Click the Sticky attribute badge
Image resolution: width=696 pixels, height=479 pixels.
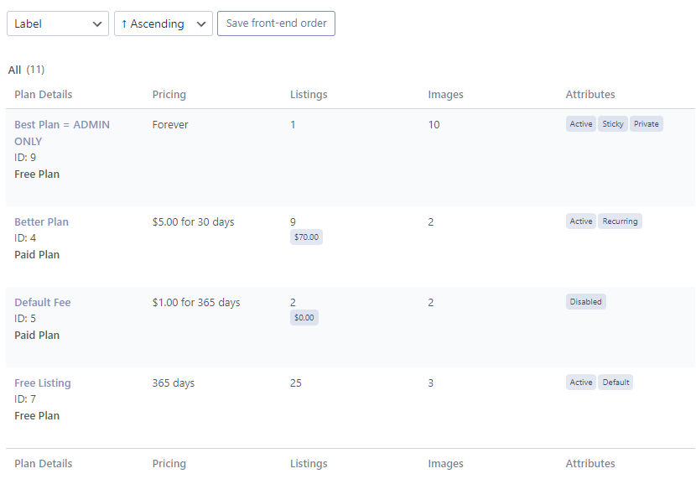pyautogui.click(x=612, y=124)
